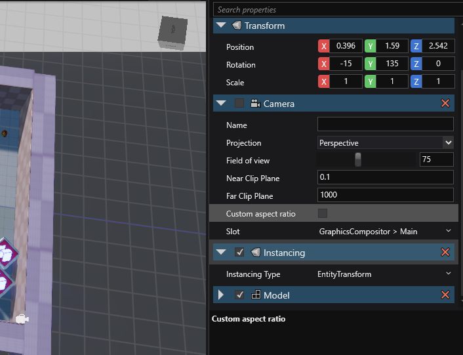This screenshot has width=463, height=355.
Task: Disable the Instancing component checkbox
Action: 239,252
